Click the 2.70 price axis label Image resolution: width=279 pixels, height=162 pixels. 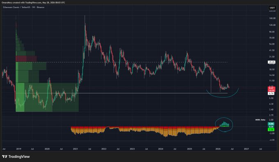(271, 115)
